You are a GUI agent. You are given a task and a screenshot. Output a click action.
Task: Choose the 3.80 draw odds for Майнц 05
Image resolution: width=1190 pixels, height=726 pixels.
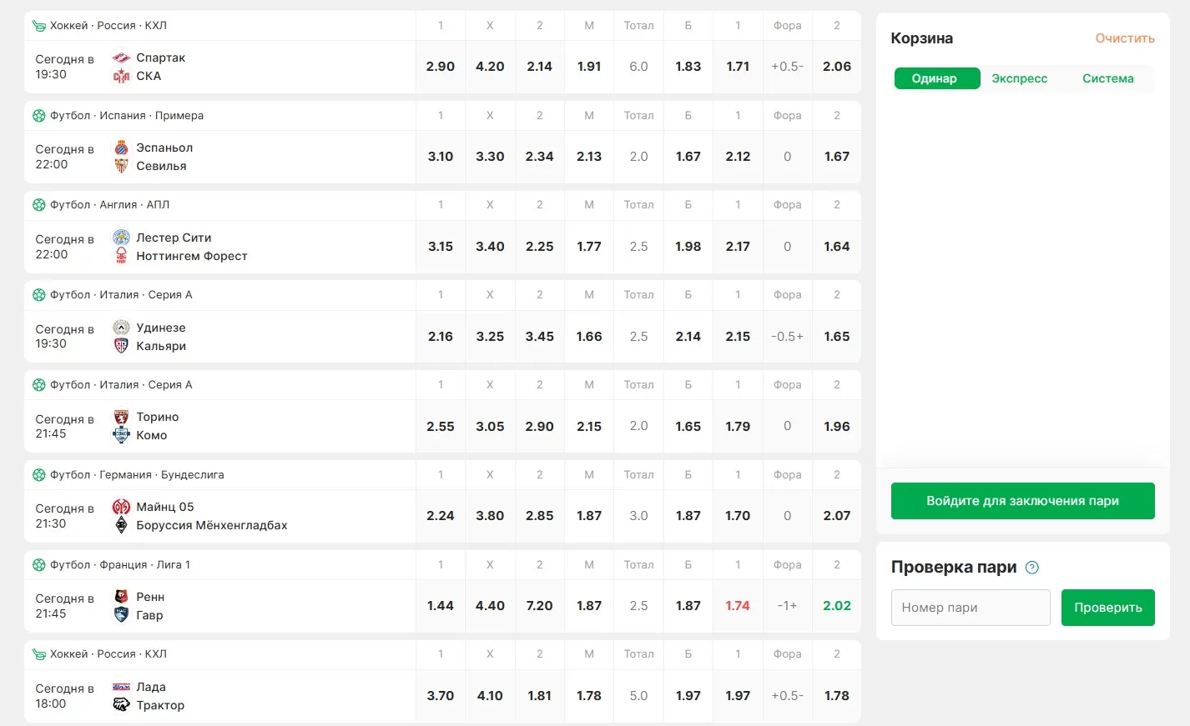[x=490, y=516]
